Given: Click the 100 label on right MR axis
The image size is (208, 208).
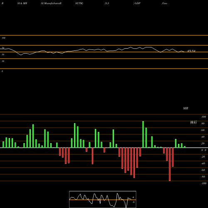Looking at the screenshot, I should pos(204,117).
